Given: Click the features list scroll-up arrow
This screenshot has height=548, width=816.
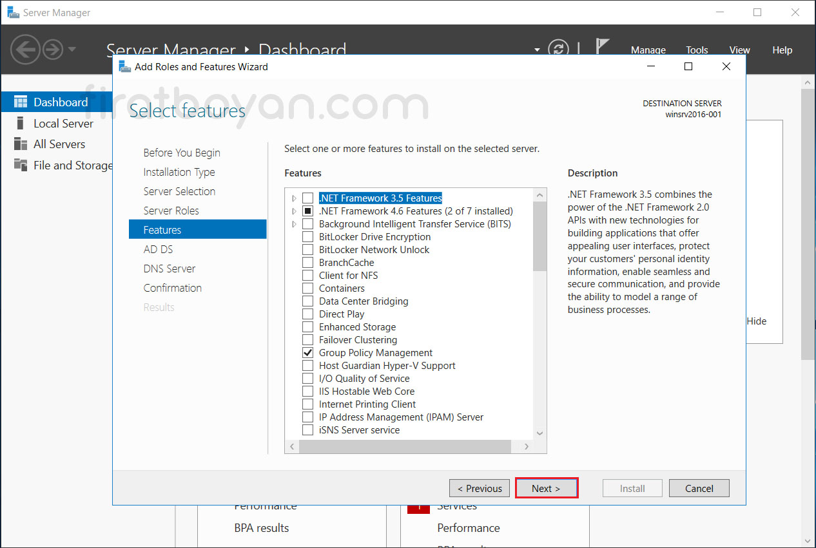Looking at the screenshot, I should point(540,194).
